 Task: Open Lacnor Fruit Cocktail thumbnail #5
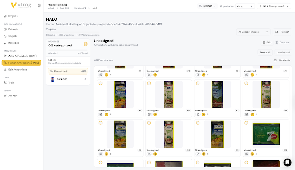120,95
